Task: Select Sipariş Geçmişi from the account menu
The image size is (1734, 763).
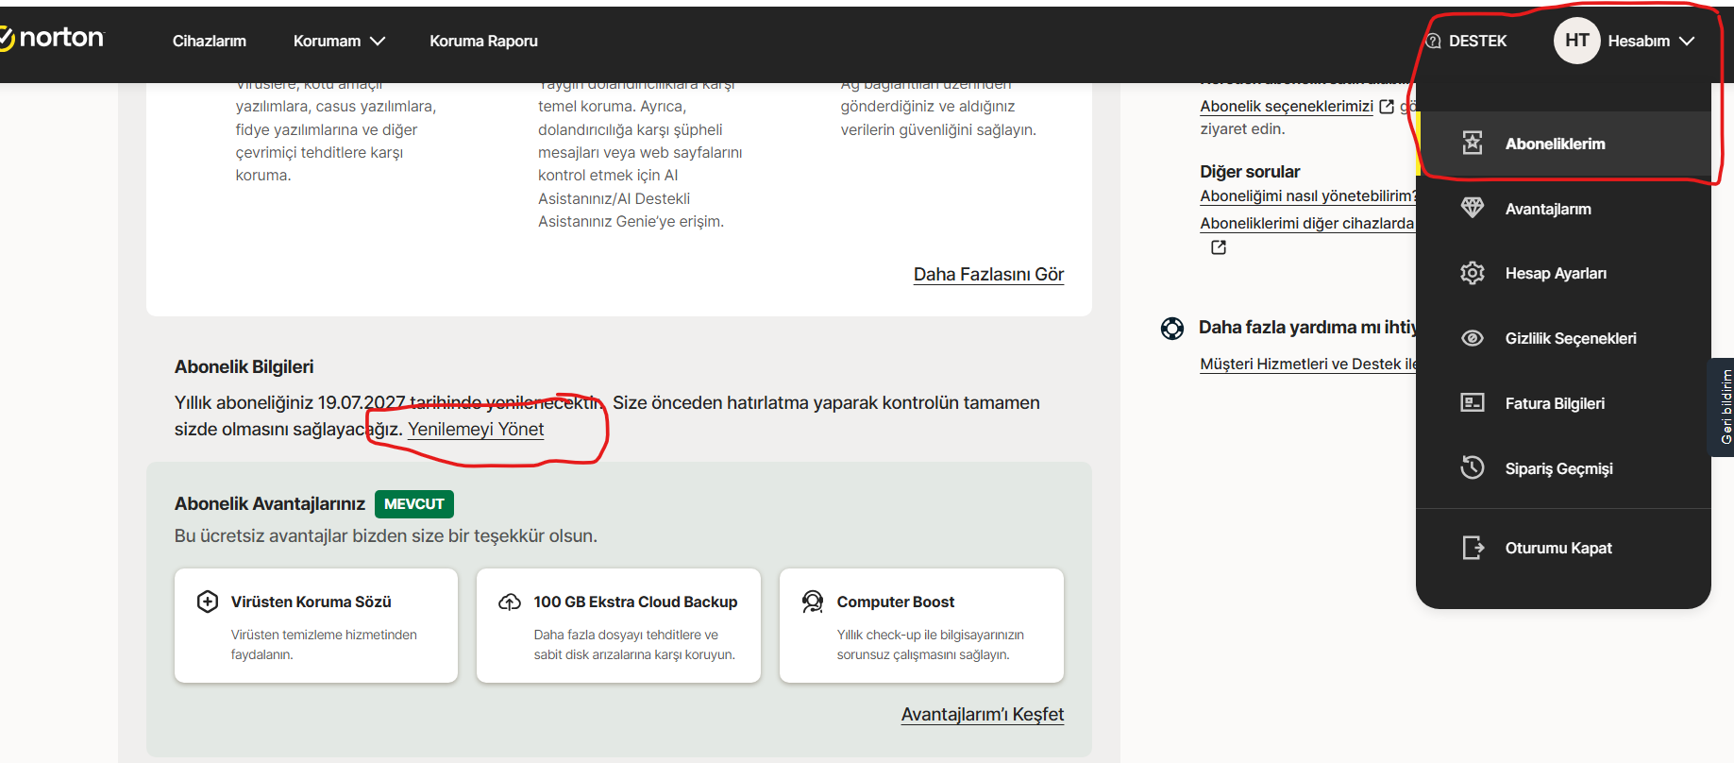Action: pyautogui.click(x=1563, y=468)
